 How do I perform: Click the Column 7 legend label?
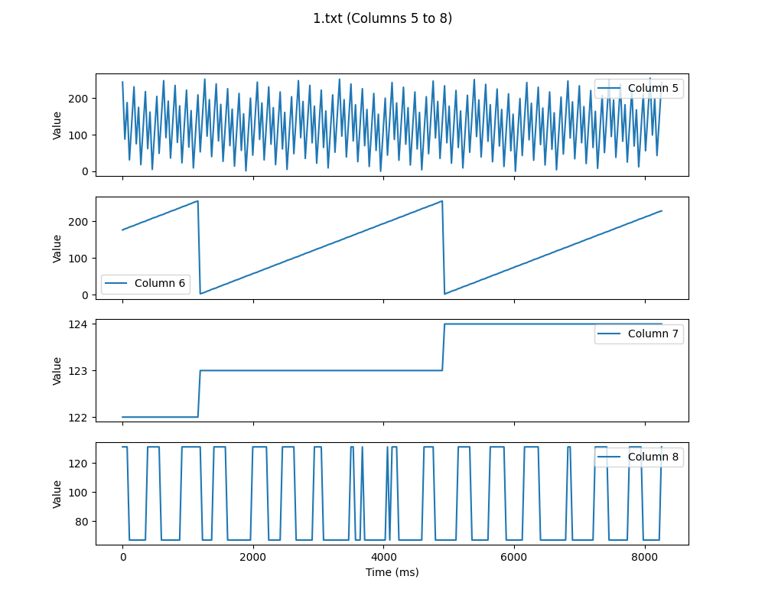pyautogui.click(x=653, y=334)
